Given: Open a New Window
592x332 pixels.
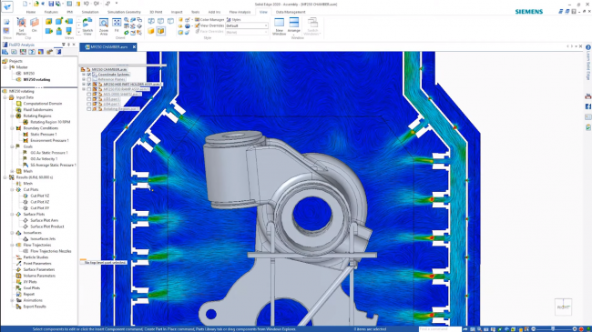Looking at the screenshot, I should click(x=279, y=26).
